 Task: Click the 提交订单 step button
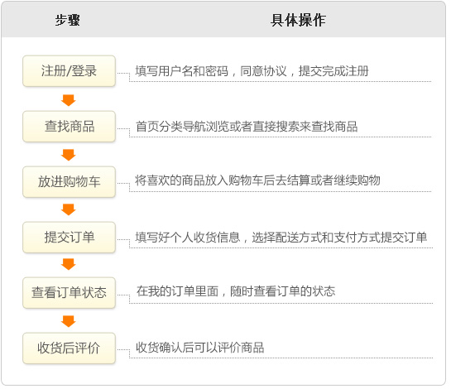coord(69,237)
